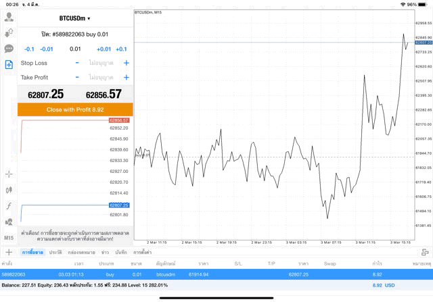Viewport: 433px width, 302px height.
Task: Open the chat messages bubble icon
Action: (9, 49)
